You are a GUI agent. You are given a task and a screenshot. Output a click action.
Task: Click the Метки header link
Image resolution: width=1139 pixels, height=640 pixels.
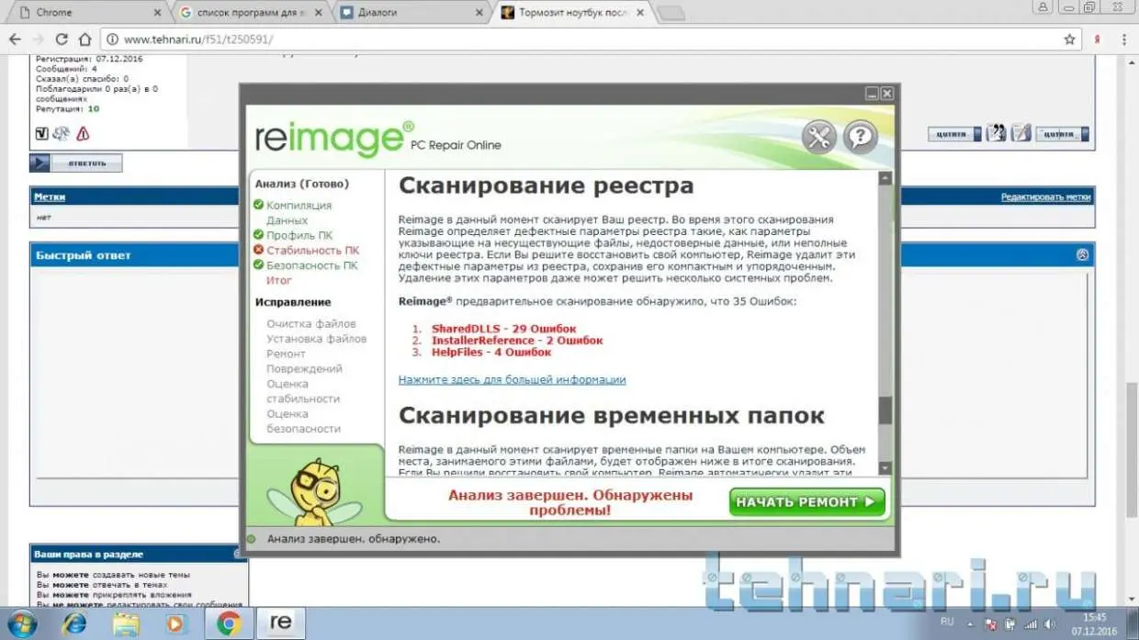coord(50,197)
